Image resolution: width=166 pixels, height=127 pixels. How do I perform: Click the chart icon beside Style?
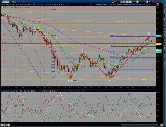click(x=131, y=2)
